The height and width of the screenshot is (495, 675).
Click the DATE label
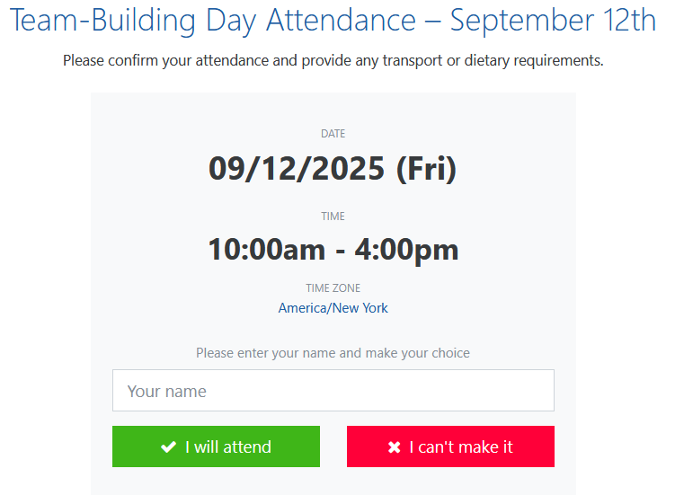(333, 134)
